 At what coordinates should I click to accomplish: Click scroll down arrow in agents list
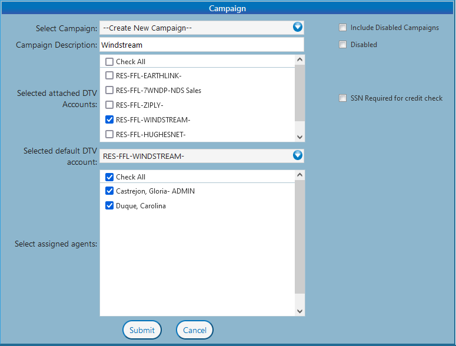pyautogui.click(x=299, y=311)
